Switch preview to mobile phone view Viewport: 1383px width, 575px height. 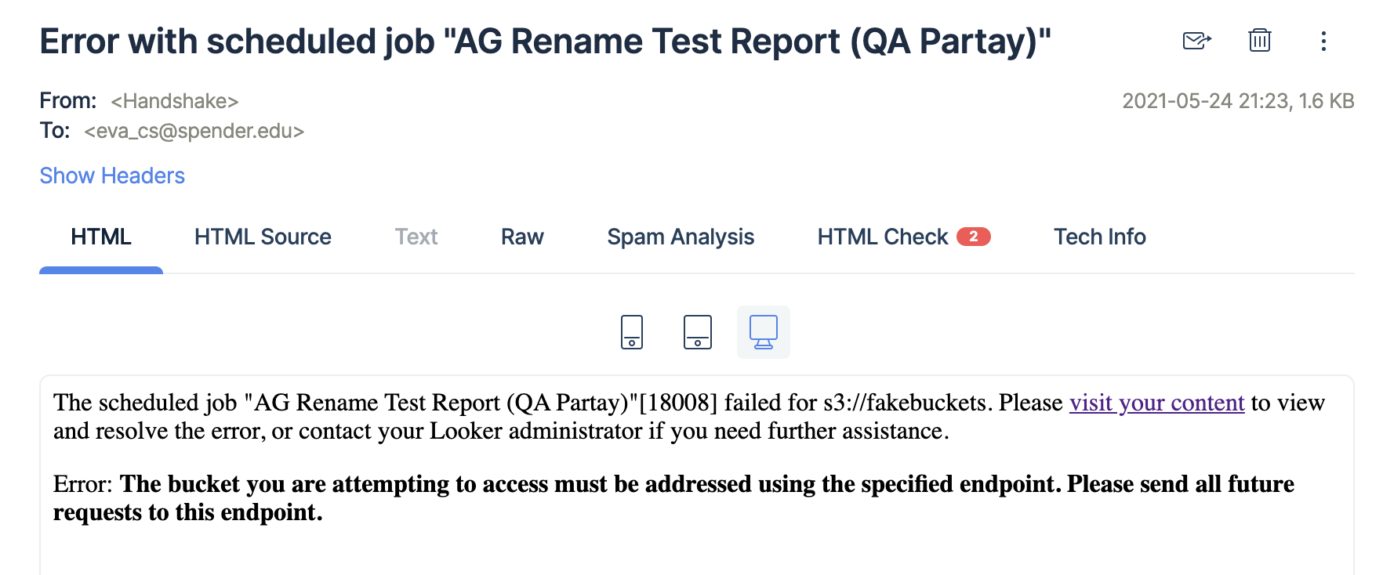[632, 332]
